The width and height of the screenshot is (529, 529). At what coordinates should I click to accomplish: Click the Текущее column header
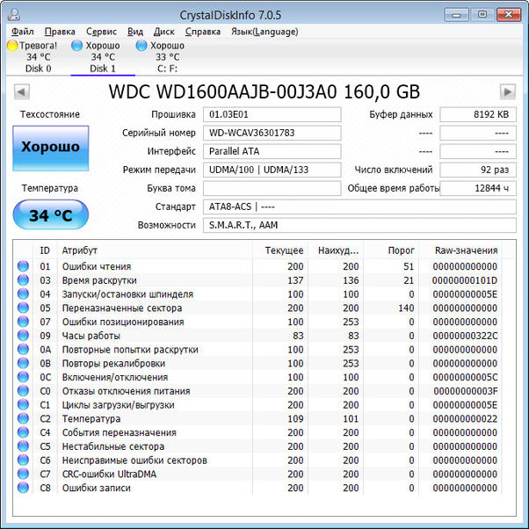pyautogui.click(x=280, y=250)
